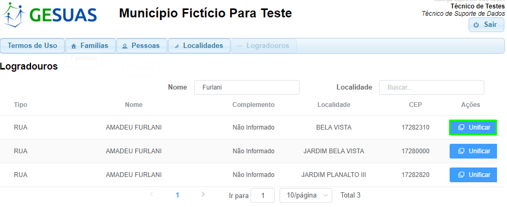This screenshot has width=507, height=207.
Task: Select page number 1 in pagination
Action: coord(177,195)
